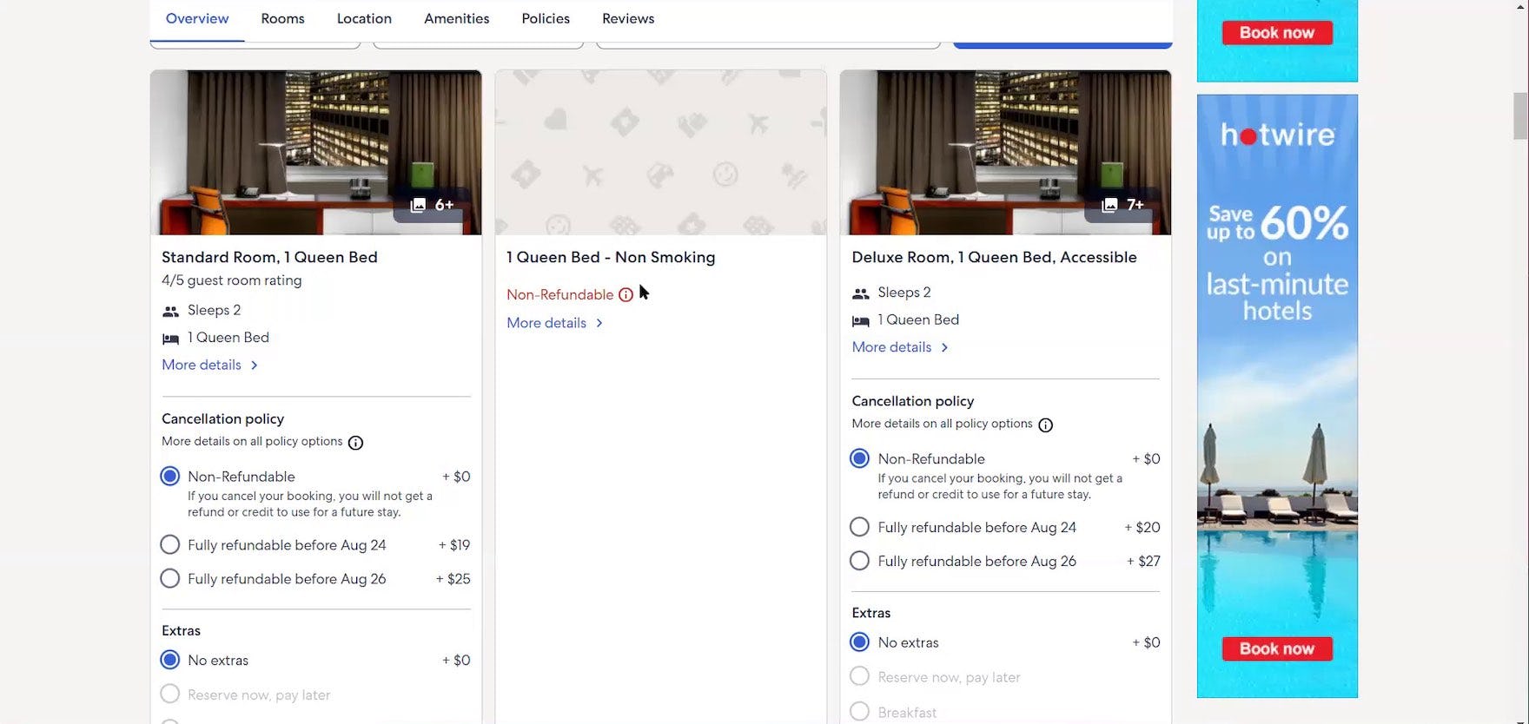Expand More details for Standard Room
Image resolution: width=1529 pixels, height=724 pixels.
coord(209,365)
